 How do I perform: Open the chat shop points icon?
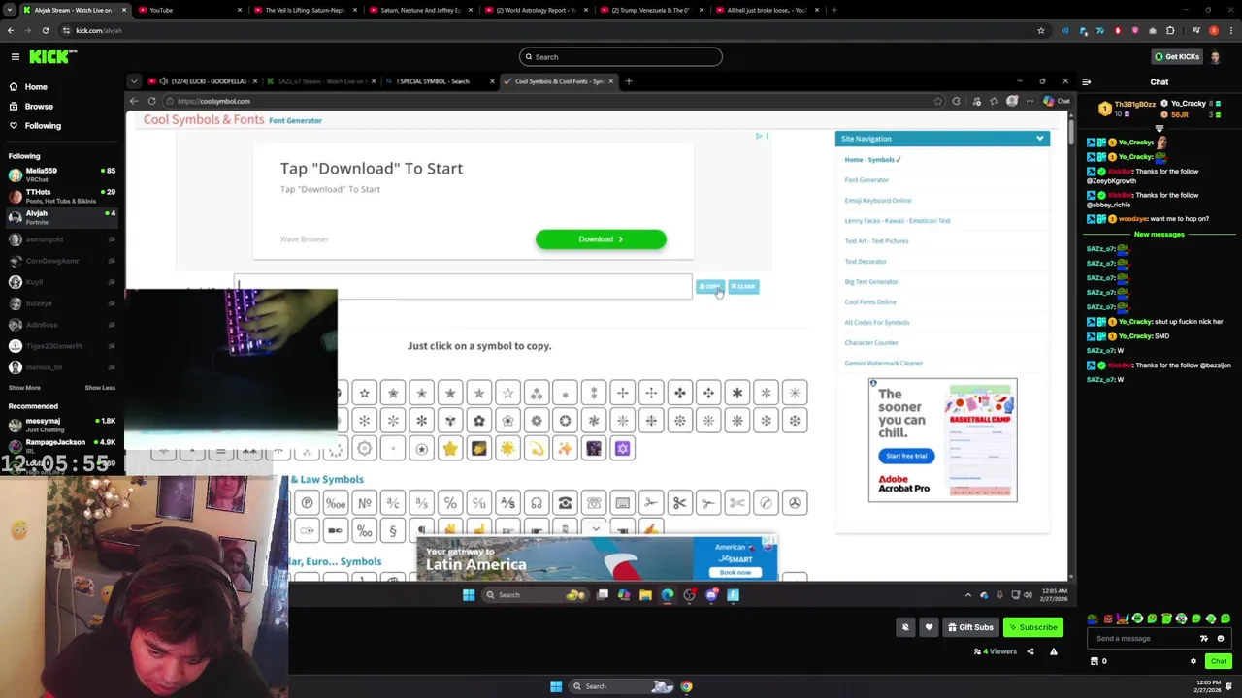click(1095, 662)
